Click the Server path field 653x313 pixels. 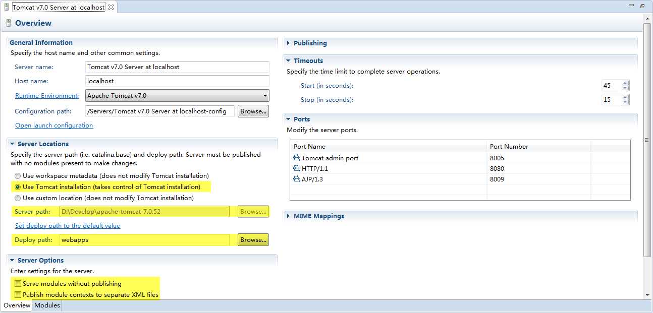[144, 212]
